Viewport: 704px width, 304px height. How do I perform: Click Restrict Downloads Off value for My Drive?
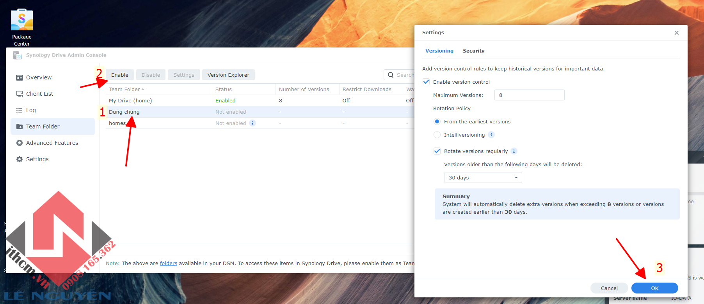(x=346, y=100)
